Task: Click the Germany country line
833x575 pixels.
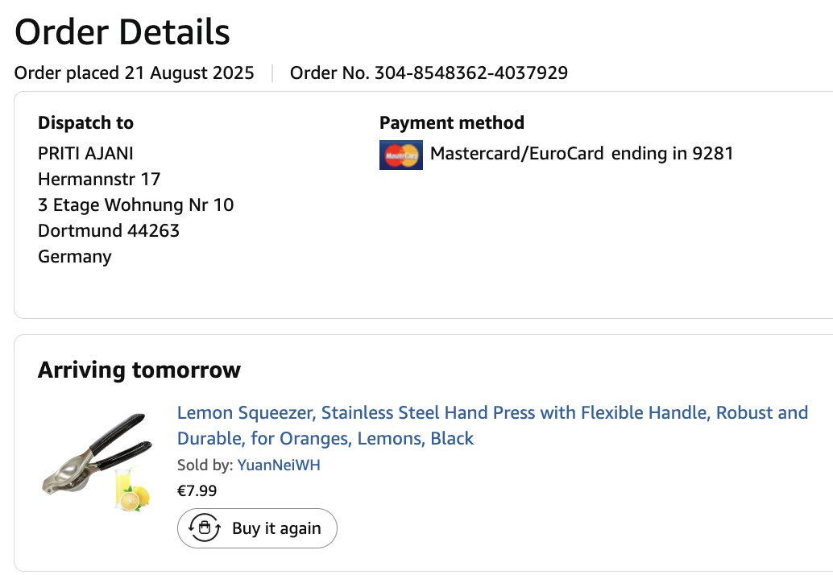Action: coord(74,256)
